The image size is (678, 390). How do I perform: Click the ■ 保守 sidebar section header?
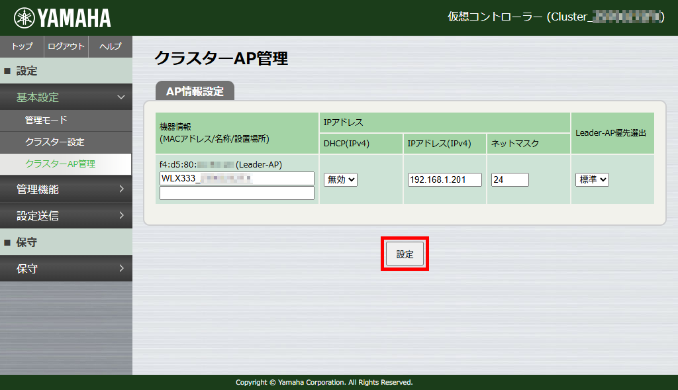click(66, 242)
